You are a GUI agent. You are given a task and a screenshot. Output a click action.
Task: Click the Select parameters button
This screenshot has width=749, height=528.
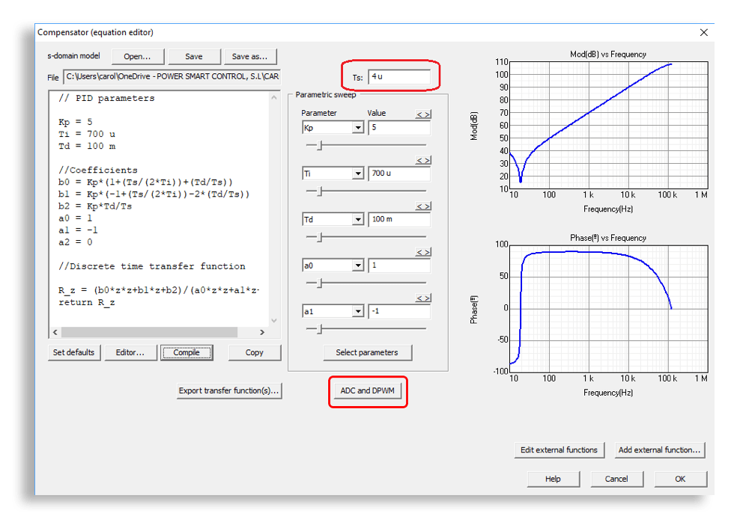[x=367, y=352]
